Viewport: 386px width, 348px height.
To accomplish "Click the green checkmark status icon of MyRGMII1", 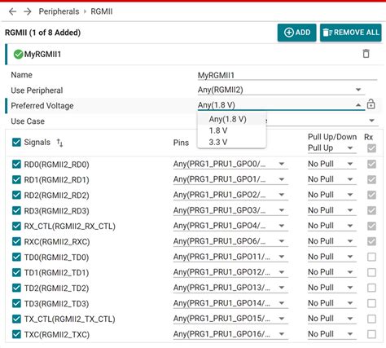I will tap(18, 55).
